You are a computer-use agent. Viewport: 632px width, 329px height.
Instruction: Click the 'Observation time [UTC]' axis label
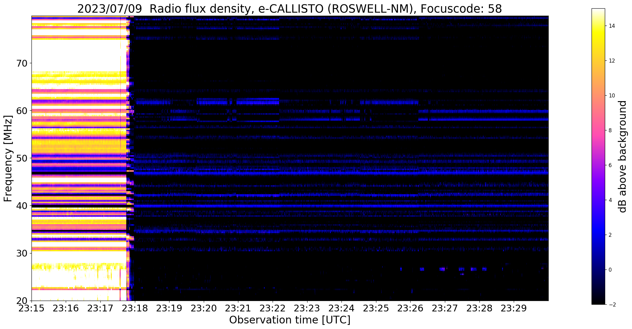coord(290,320)
